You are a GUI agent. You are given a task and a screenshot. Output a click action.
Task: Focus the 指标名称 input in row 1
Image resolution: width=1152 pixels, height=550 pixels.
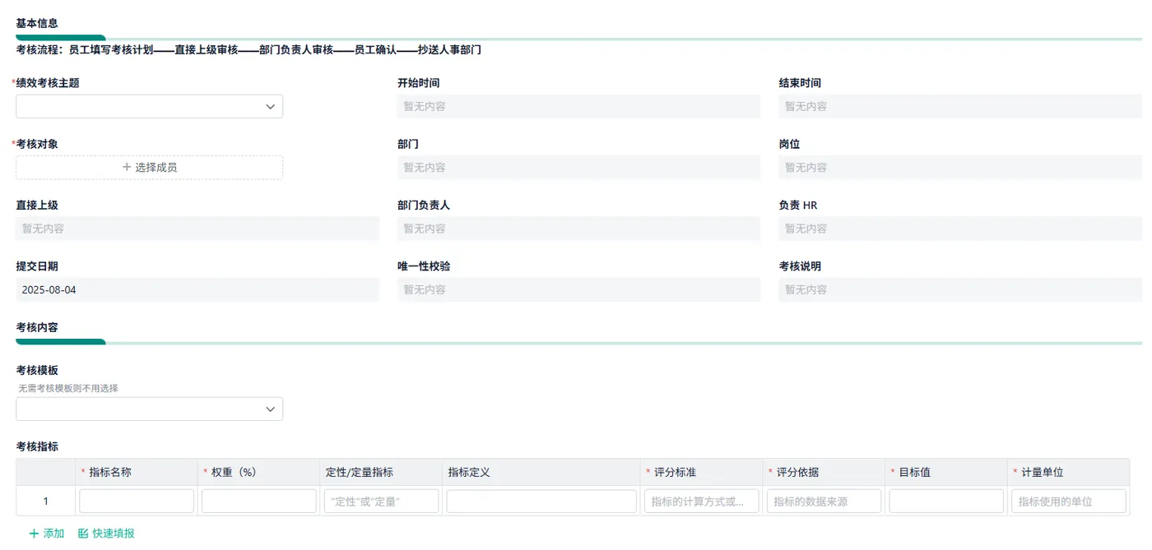pyautogui.click(x=137, y=501)
